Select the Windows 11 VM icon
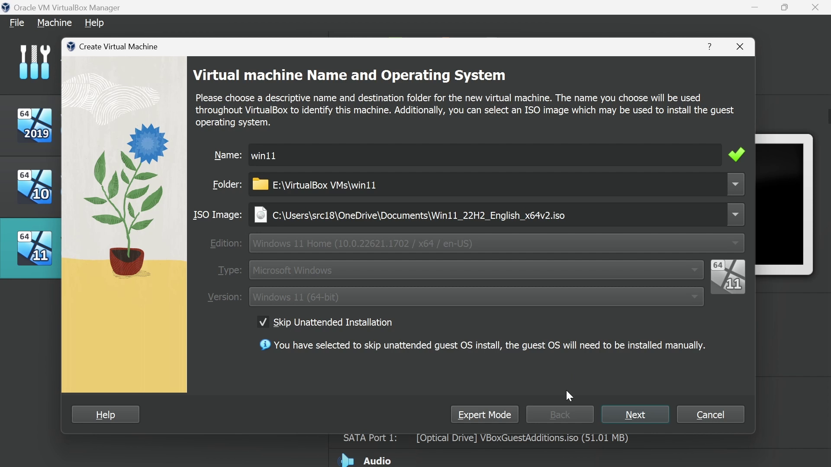 coord(35,248)
